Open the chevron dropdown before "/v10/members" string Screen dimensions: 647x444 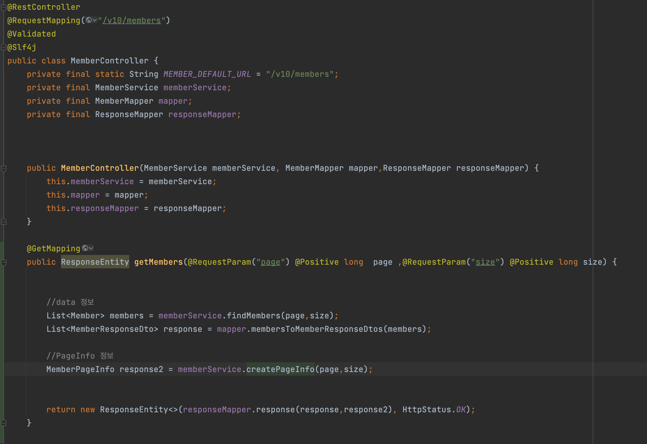click(95, 20)
